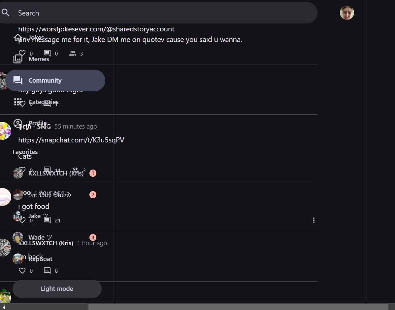
Task: Click the search magnifier icon
Action: 5,13
